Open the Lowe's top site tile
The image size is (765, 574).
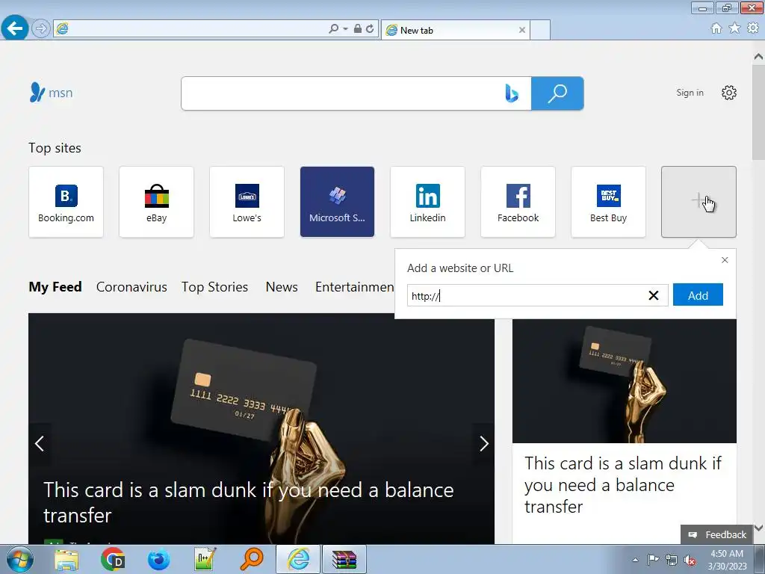pos(247,202)
